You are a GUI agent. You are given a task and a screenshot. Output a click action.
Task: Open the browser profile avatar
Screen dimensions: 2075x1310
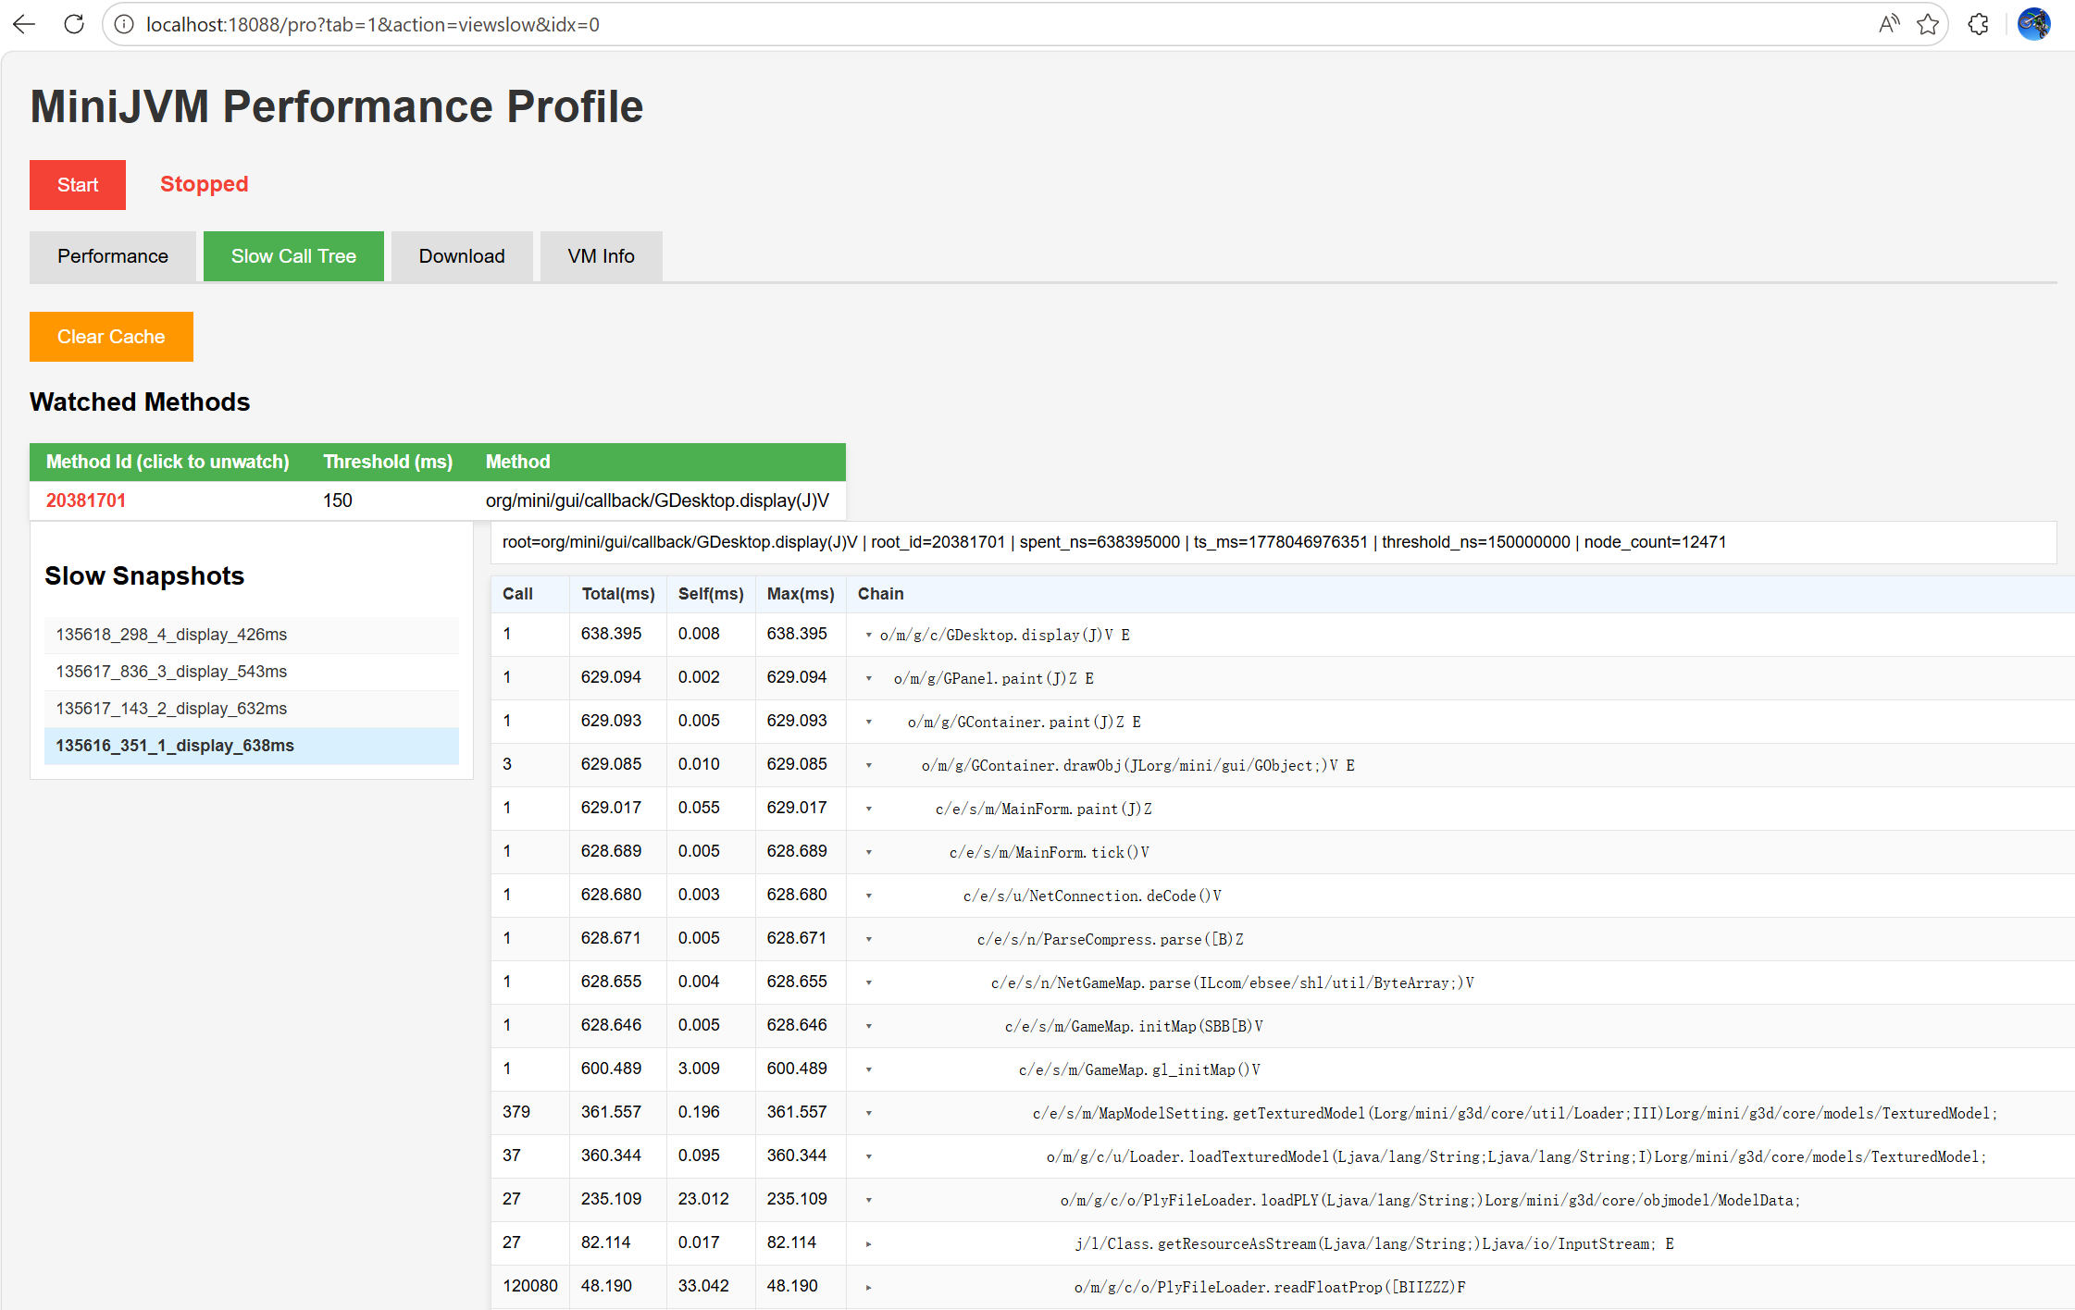coord(2034,25)
